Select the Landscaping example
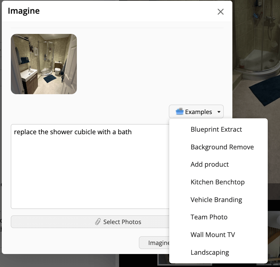This screenshot has width=280, height=267. coord(210,253)
